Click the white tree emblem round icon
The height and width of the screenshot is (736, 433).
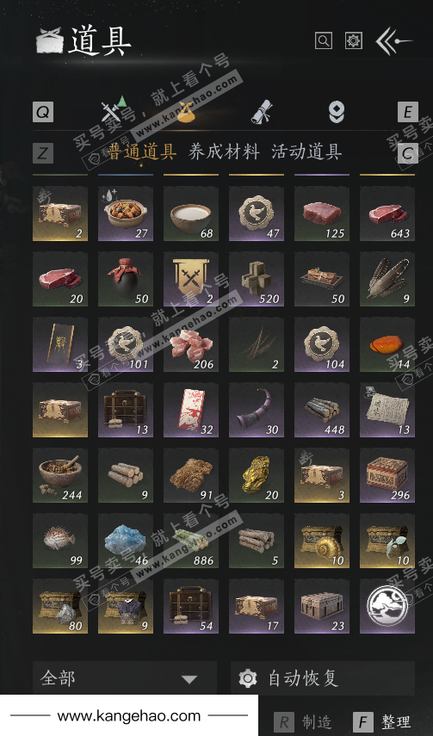click(387, 605)
